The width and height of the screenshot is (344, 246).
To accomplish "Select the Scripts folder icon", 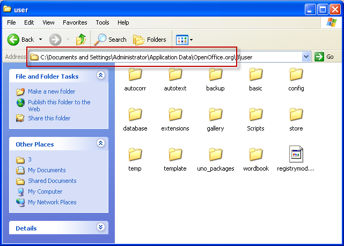I will [255, 114].
